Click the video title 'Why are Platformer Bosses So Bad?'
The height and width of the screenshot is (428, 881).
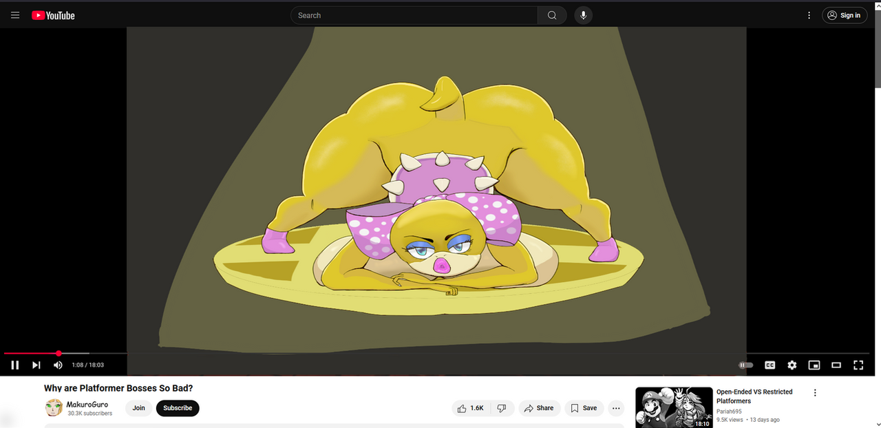click(x=118, y=388)
